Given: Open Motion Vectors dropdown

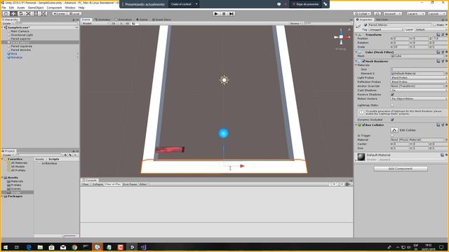Looking at the screenshot, I should 419,99.
